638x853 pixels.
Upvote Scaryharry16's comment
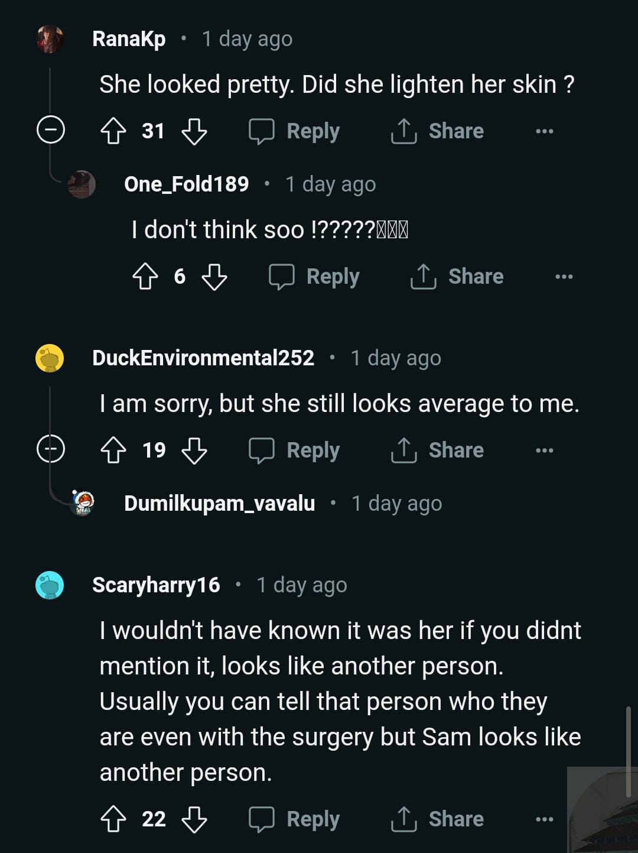[113, 819]
